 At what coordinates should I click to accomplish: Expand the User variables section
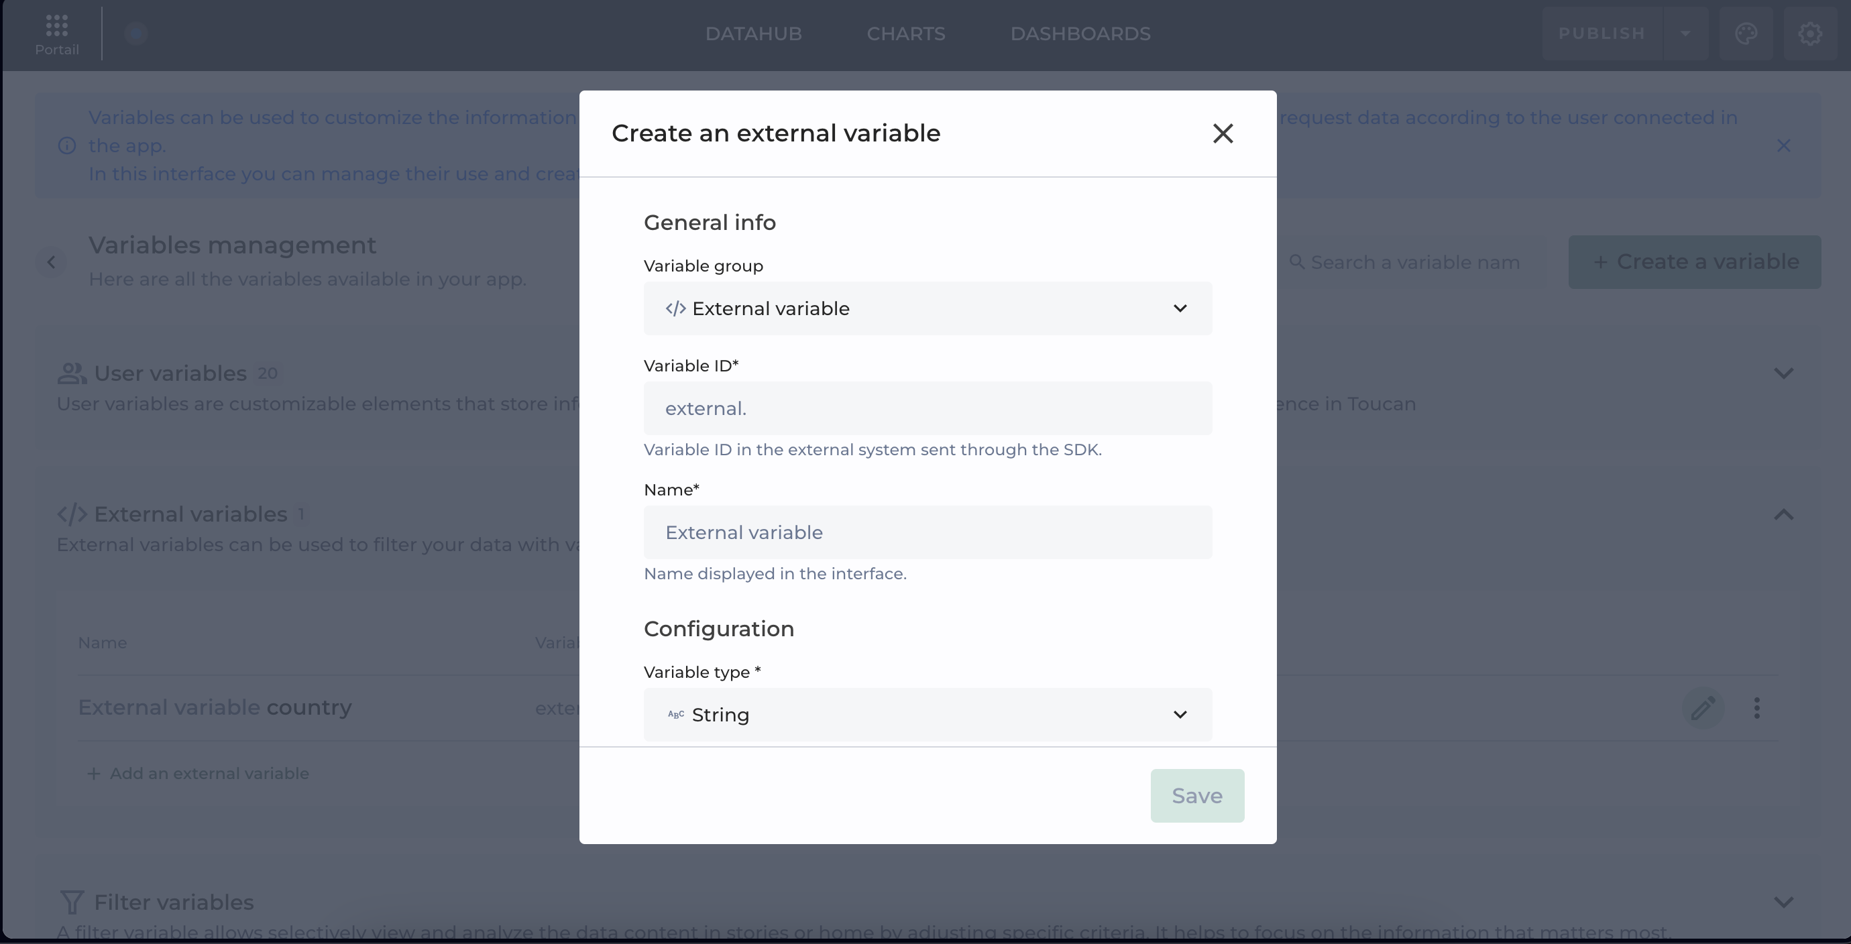tap(1783, 373)
